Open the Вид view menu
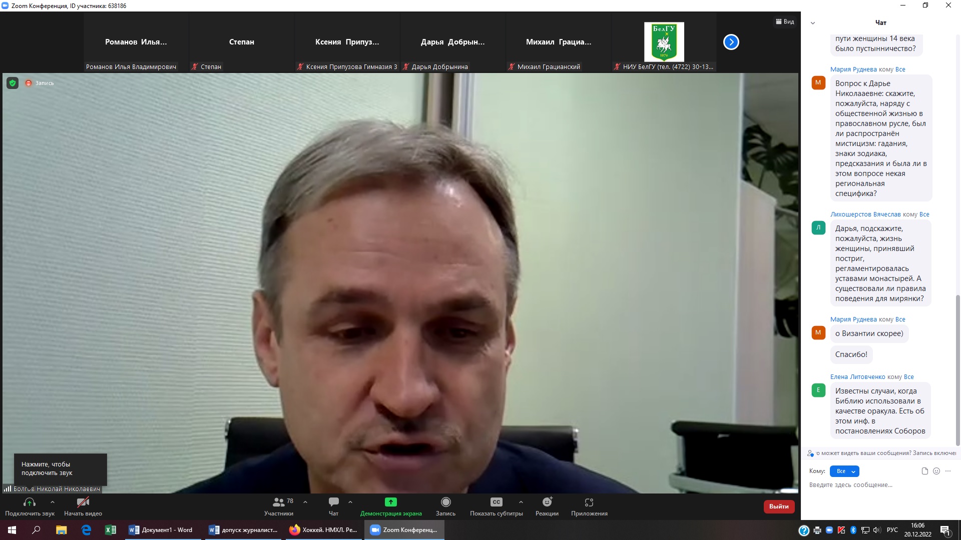This screenshot has width=961, height=540. pyautogui.click(x=785, y=21)
